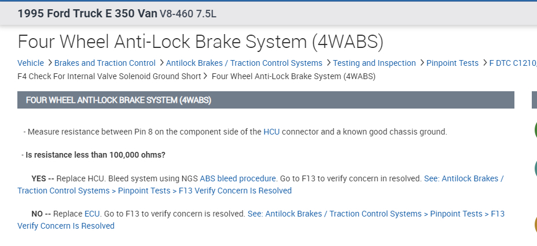
Task: Go to Brakes and Traction Control breadcrumb
Action: [x=105, y=63]
